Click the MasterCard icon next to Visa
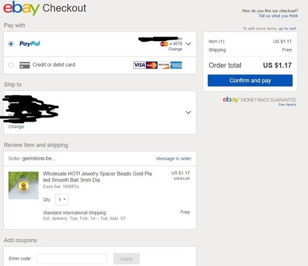Screen dimensions: 308x266 [x=151, y=65]
